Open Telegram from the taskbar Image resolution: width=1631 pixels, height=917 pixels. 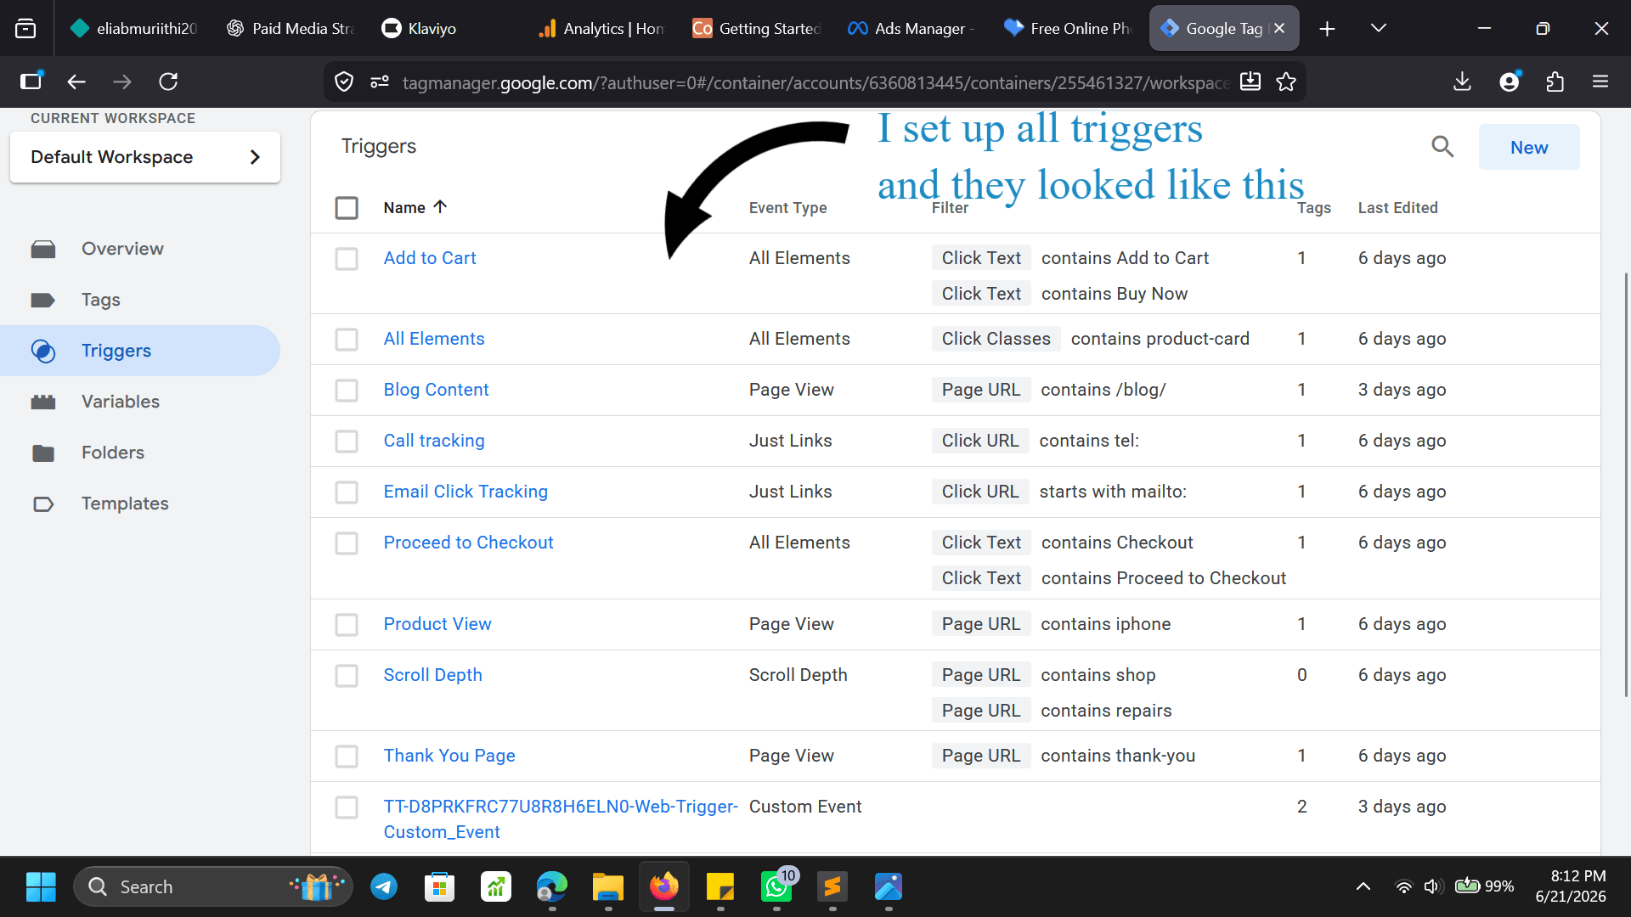coord(384,887)
